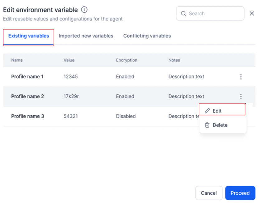Click the Proceed button
262x205 pixels.
pos(240,193)
